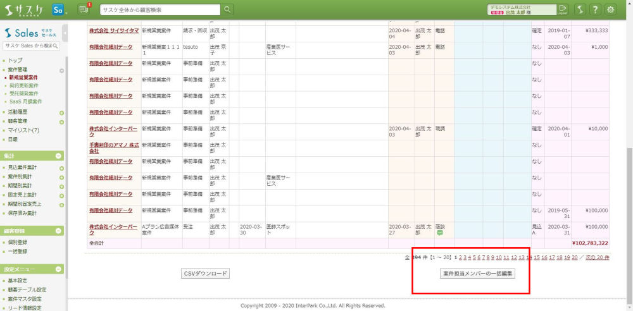Select マイリスト(7) in the sidebar
The height and width of the screenshot is (311, 633).
pyautogui.click(x=23, y=130)
